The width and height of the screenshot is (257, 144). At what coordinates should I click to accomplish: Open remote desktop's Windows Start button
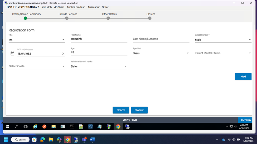[x=8, y=126]
